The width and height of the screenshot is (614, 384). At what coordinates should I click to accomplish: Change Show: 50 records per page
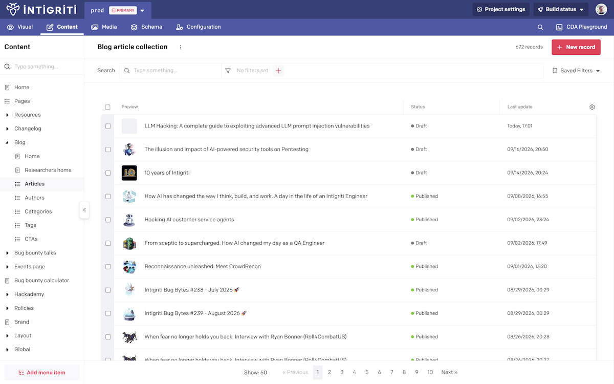(255, 373)
